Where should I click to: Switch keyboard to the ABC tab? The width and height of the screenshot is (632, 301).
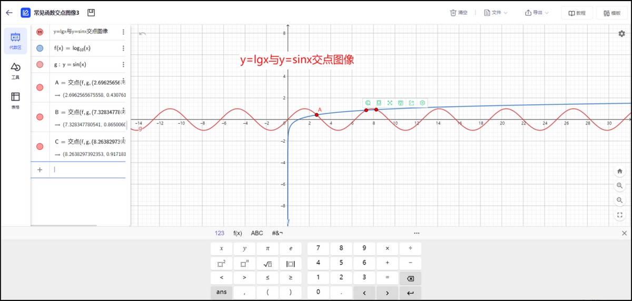(x=257, y=233)
